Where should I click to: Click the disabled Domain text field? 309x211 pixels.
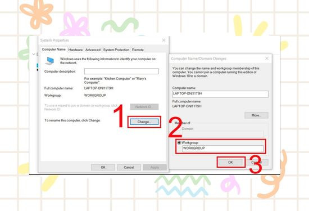(x=223, y=133)
